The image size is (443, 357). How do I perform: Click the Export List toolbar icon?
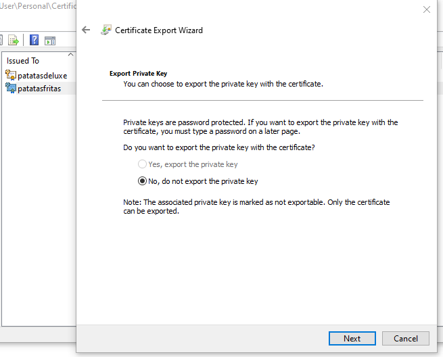13,40
